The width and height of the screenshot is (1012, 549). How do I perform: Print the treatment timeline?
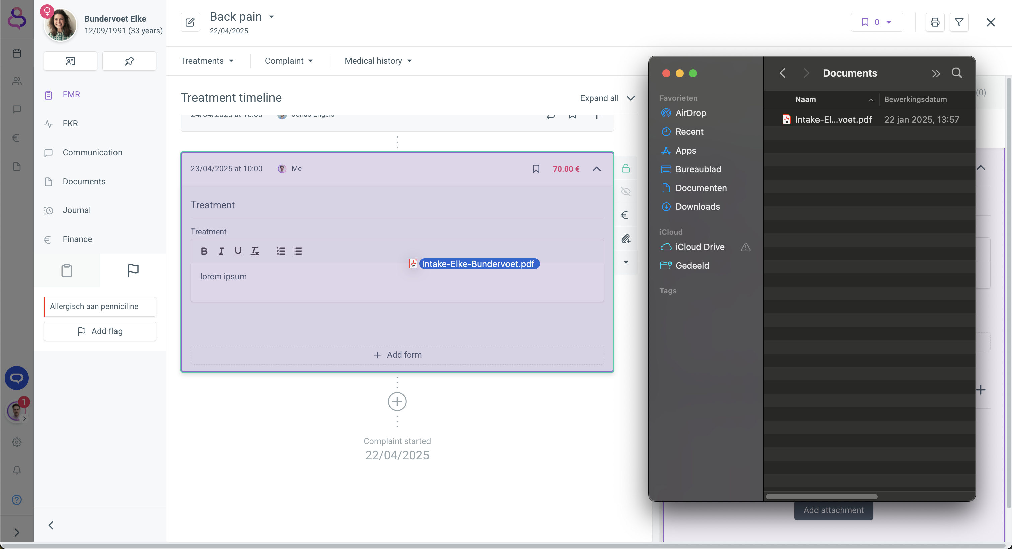point(935,22)
